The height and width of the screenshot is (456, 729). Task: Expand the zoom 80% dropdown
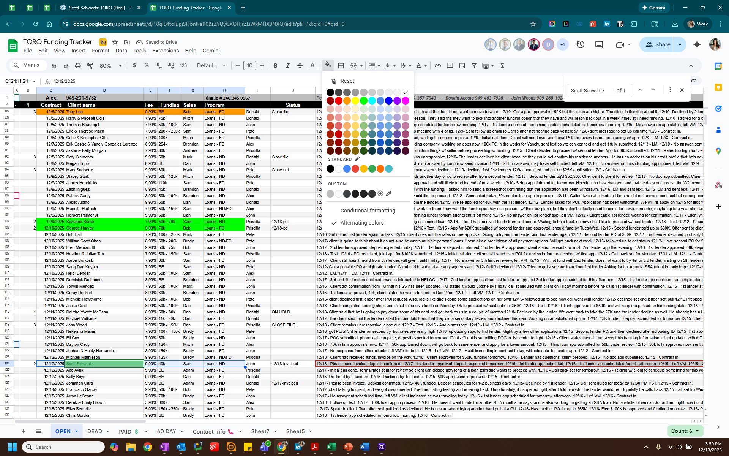(110, 66)
